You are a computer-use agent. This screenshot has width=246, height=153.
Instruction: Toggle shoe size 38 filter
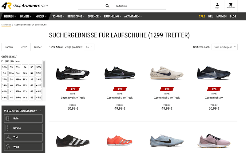pos(11,79)
